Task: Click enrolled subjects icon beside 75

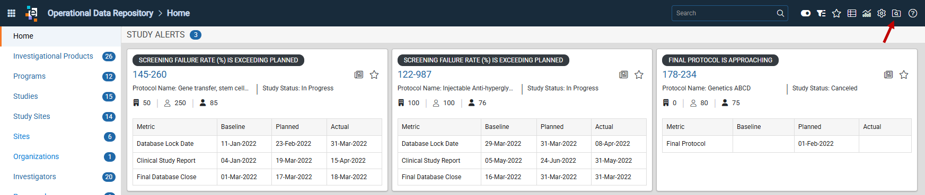Action: [725, 103]
